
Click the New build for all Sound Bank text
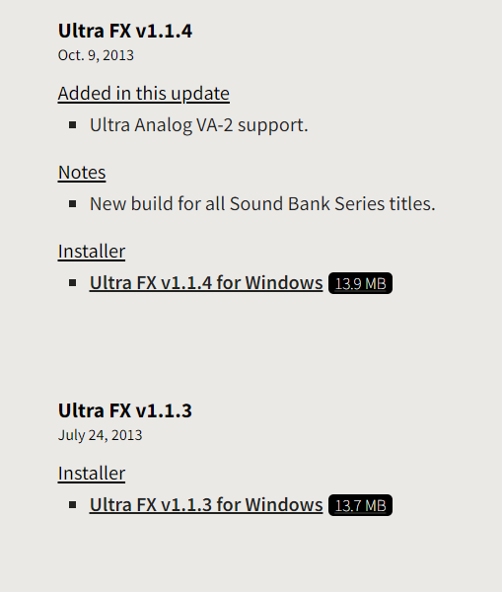(262, 204)
